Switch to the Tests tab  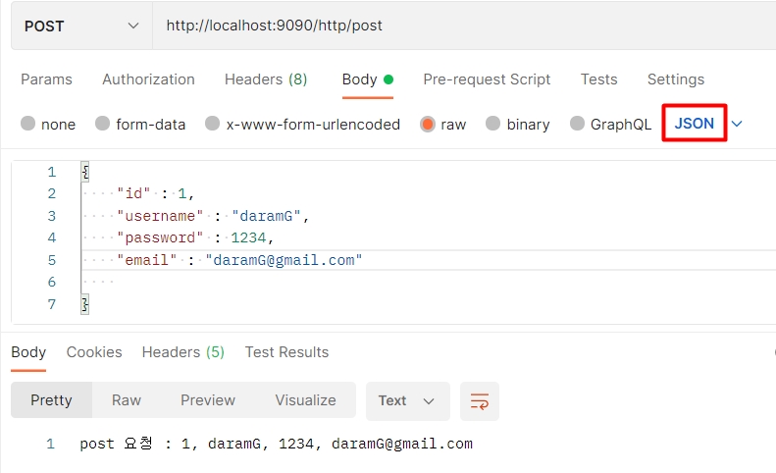point(598,79)
